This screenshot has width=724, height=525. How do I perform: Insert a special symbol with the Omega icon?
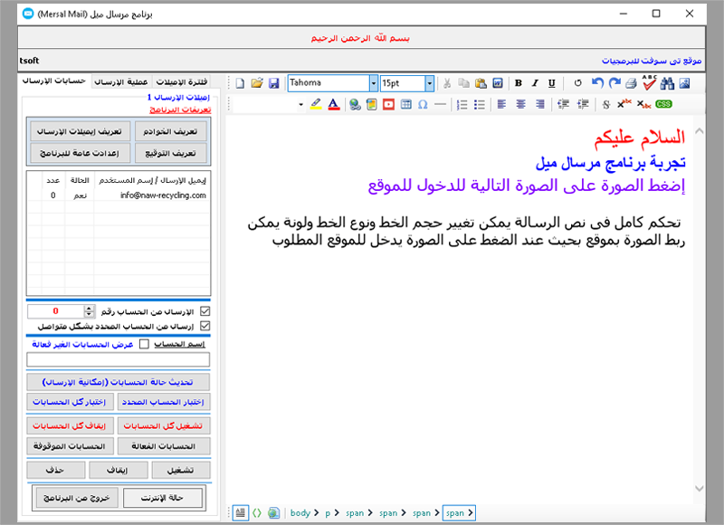click(x=423, y=104)
